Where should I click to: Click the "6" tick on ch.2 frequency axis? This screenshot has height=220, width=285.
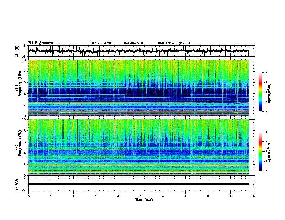click(x=25, y=142)
